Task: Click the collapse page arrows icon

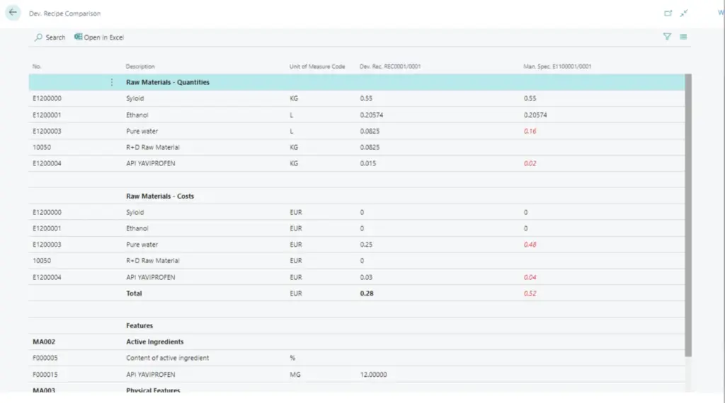Action: click(684, 13)
